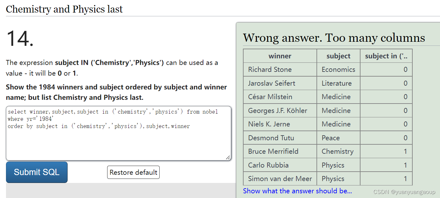Select Bruce Merrifield's Chemistry cell
This screenshot has height=198, width=440.
click(338, 151)
